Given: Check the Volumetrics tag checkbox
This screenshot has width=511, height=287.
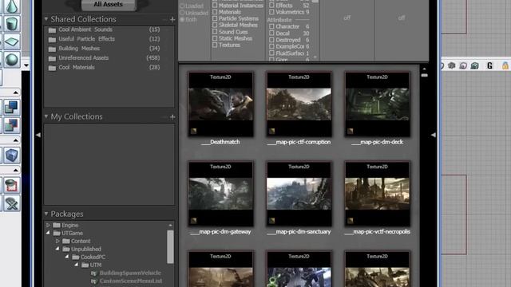Looking at the screenshot, I should [271, 12].
